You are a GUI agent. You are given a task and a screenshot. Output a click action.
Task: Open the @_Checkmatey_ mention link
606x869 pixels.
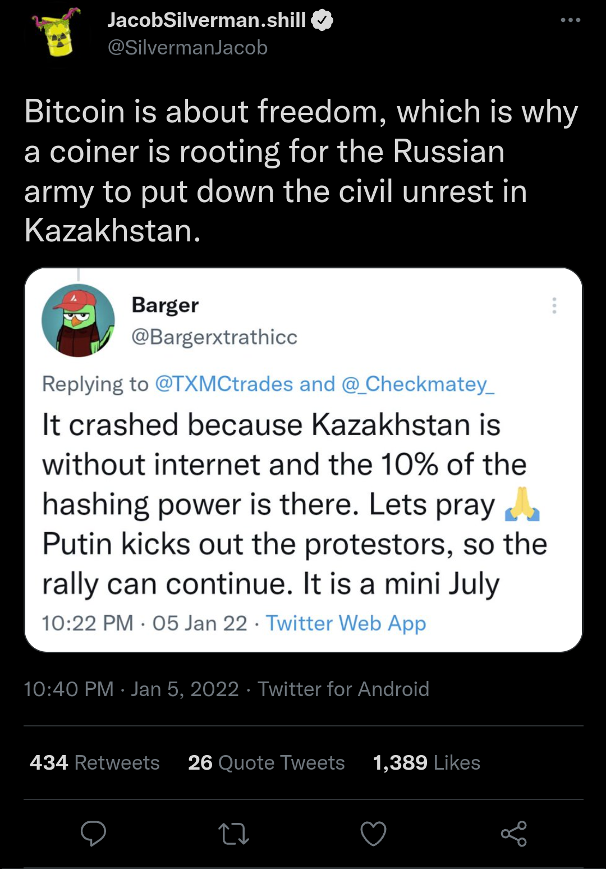coord(417,384)
